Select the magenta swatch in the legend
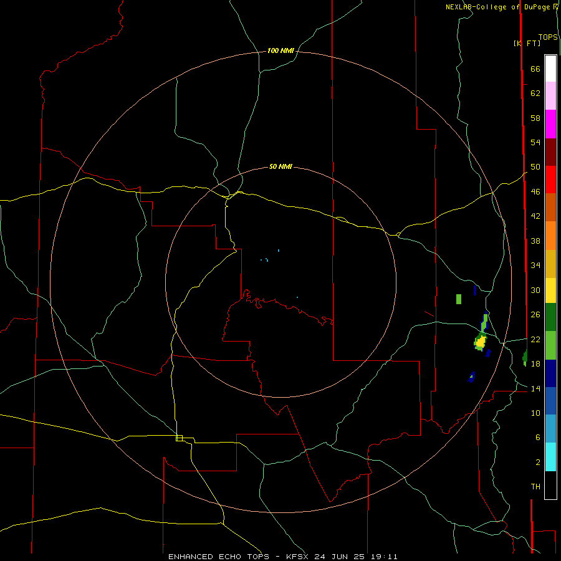This screenshot has width=561, height=561. click(x=550, y=124)
